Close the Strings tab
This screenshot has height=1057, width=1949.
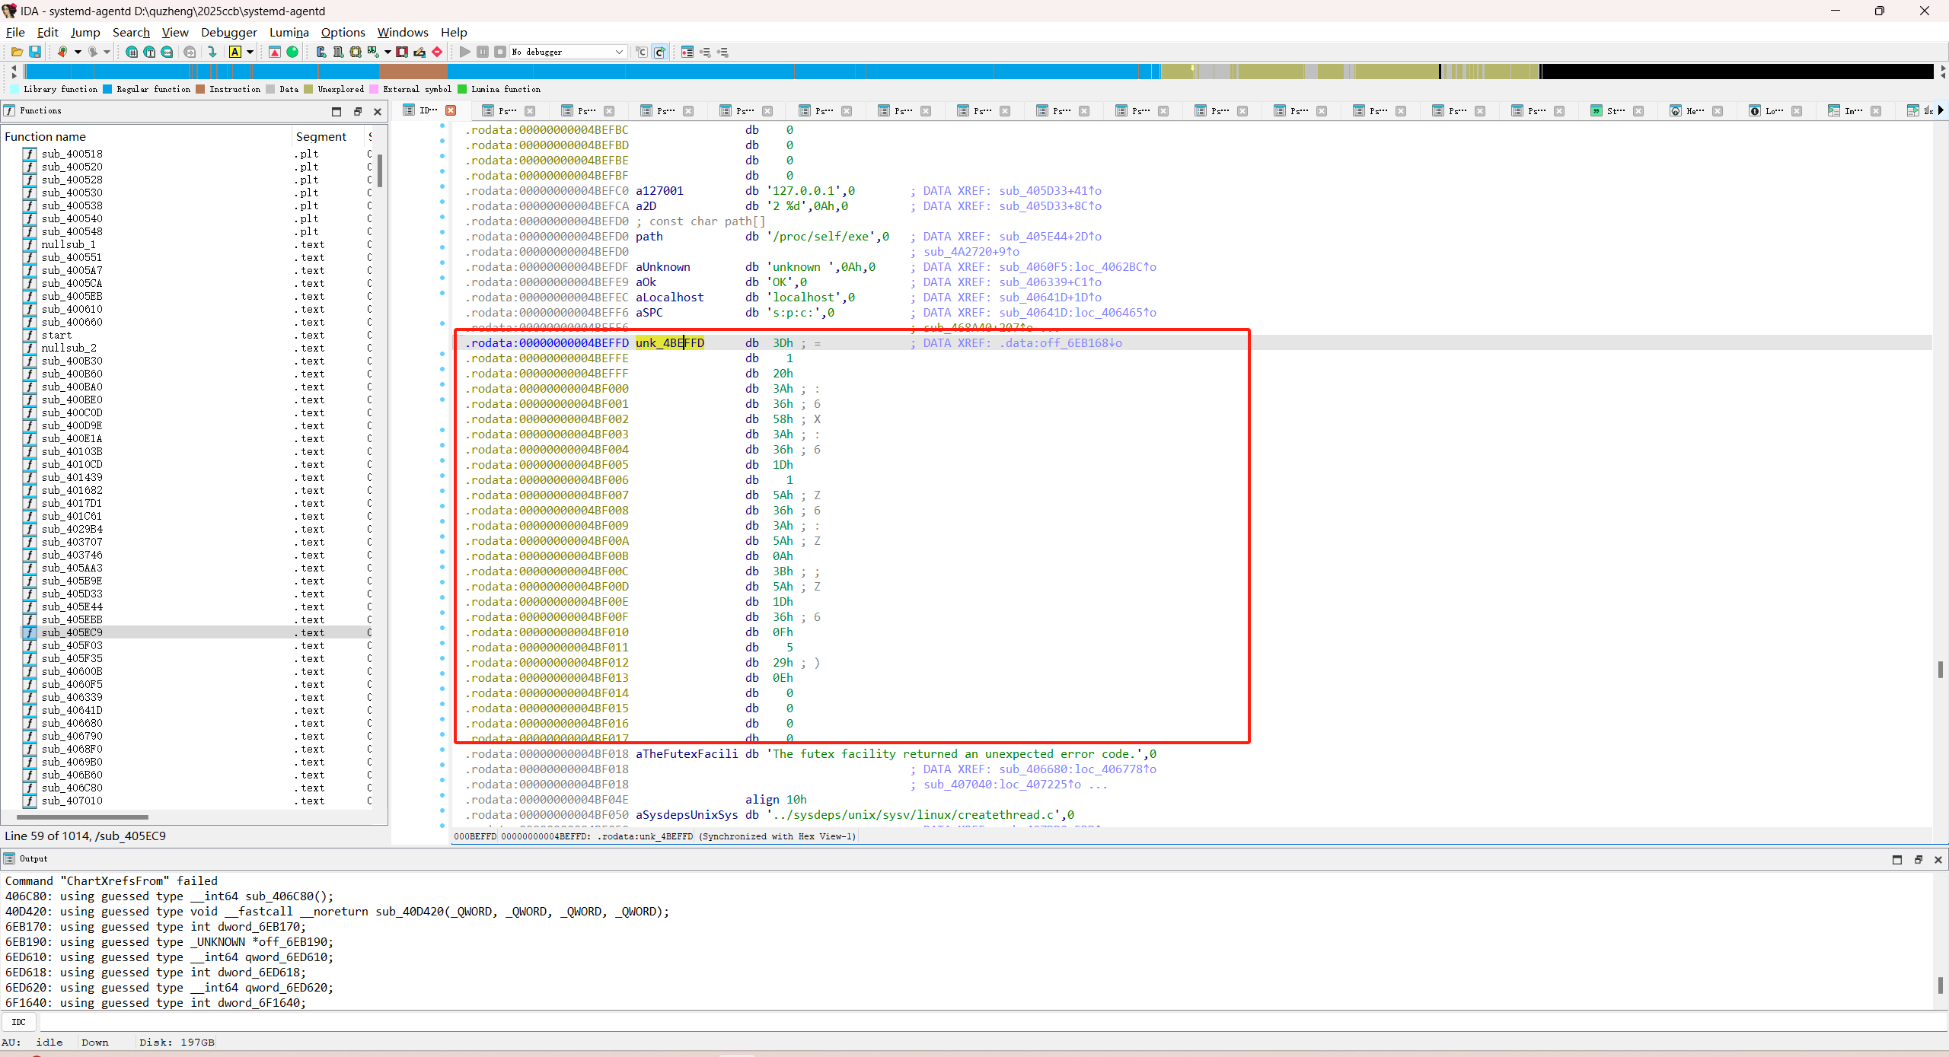tap(1638, 111)
